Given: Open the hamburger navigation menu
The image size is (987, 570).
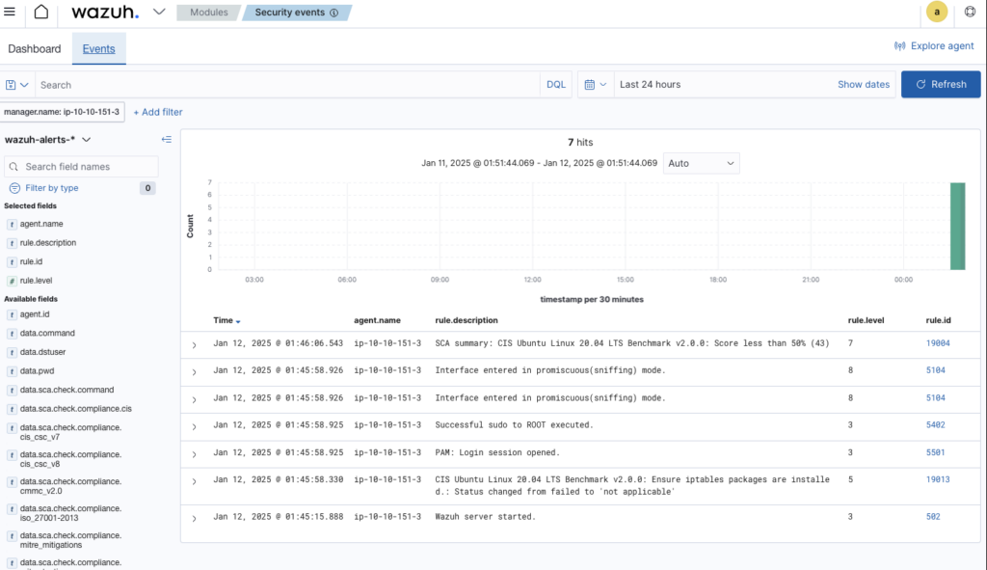Looking at the screenshot, I should (10, 12).
